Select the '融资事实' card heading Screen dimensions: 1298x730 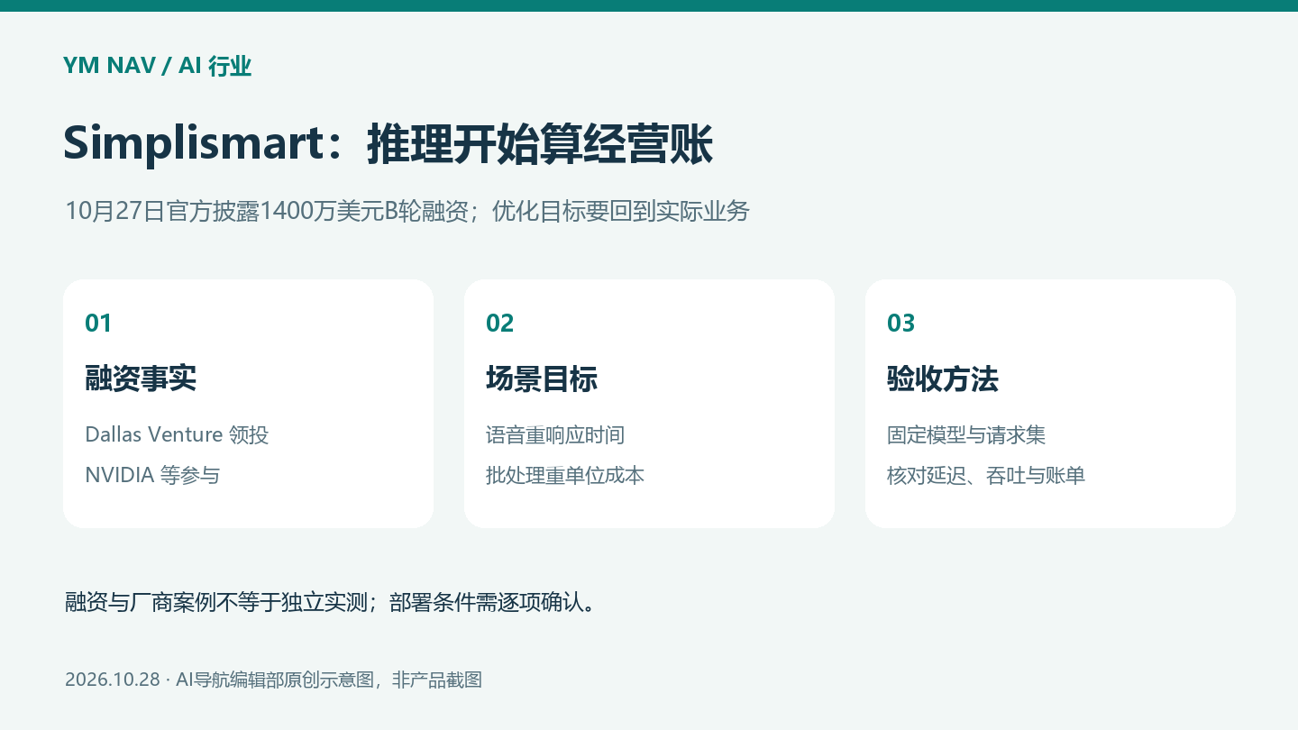click(x=141, y=379)
